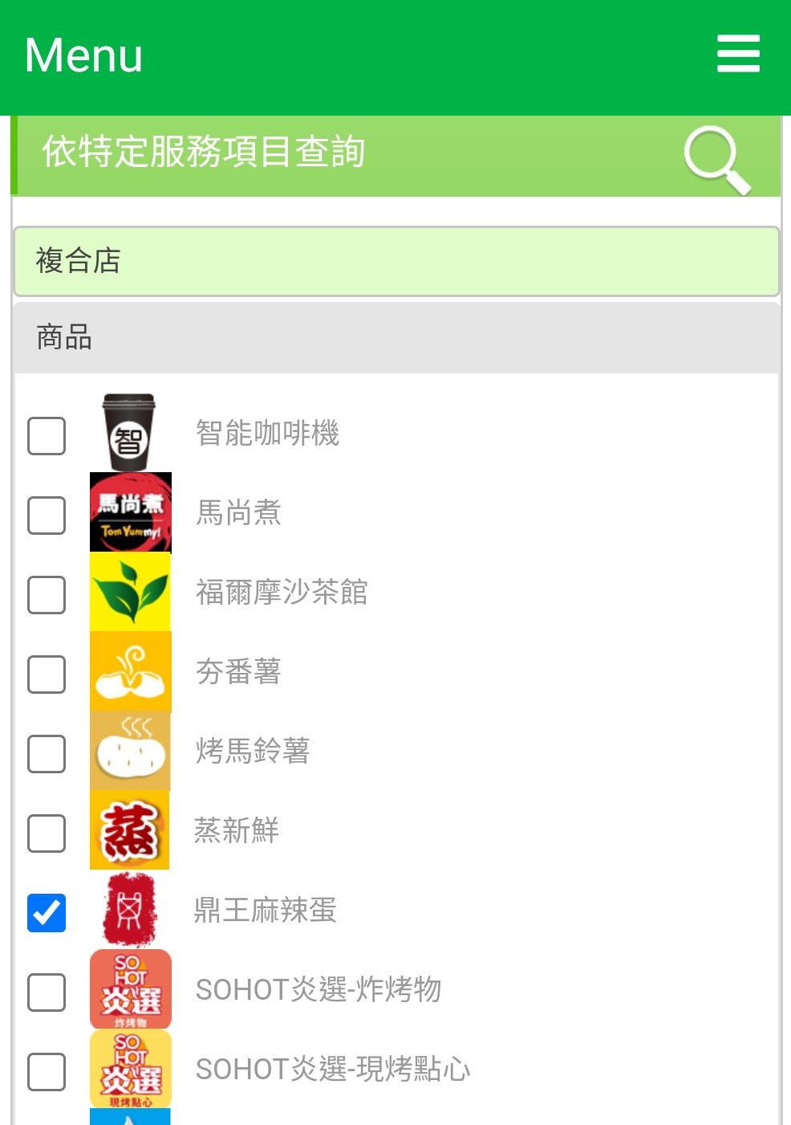Open the hamburger menu

pos(738,54)
